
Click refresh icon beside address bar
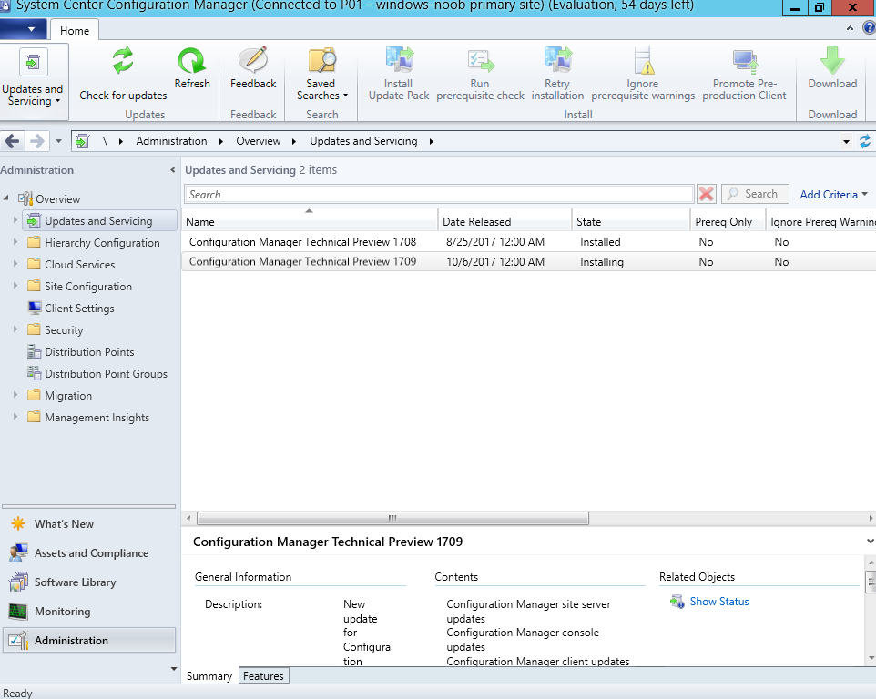tap(865, 141)
